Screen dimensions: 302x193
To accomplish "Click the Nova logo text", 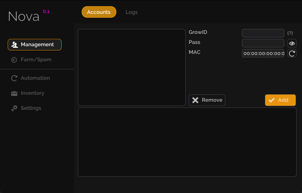I will pos(23,17).
